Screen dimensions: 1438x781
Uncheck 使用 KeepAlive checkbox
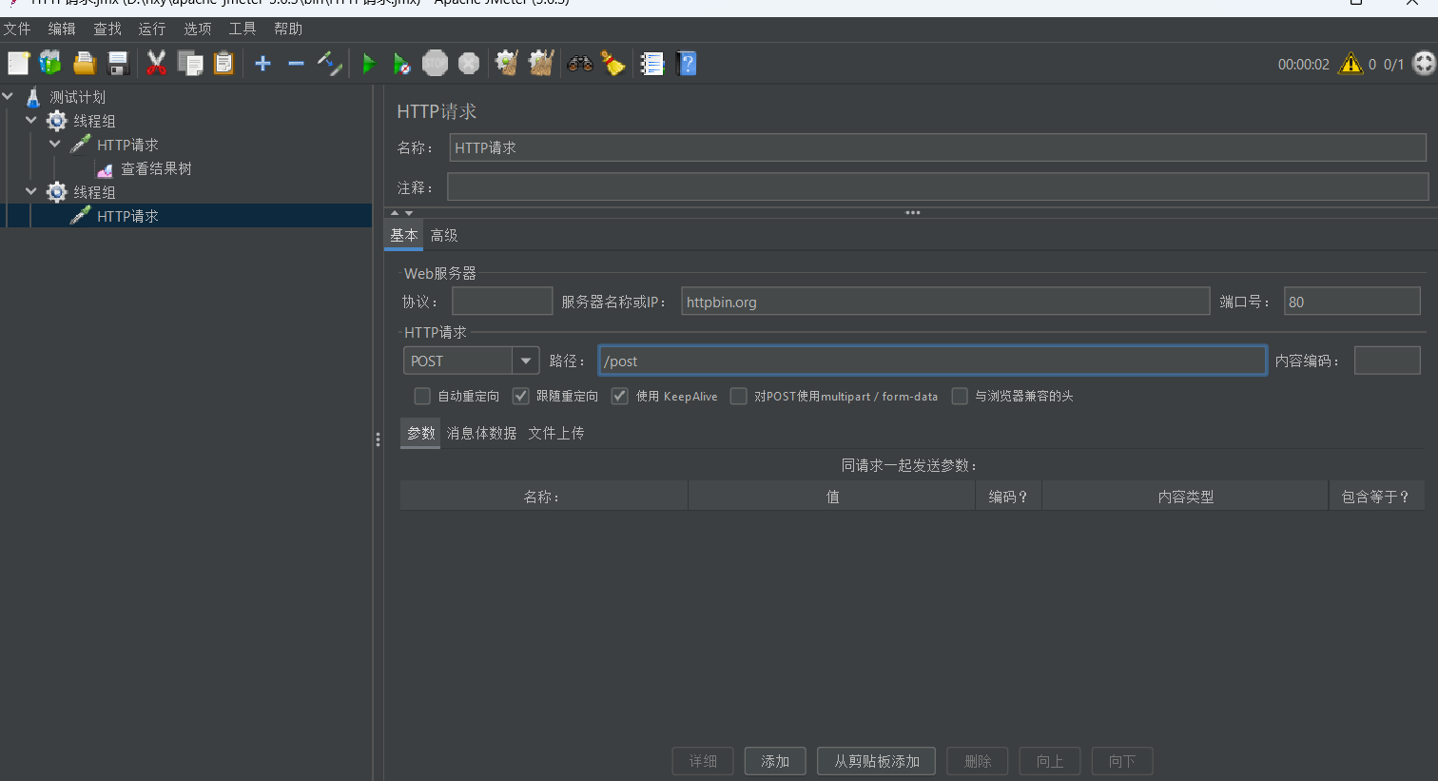coord(620,396)
